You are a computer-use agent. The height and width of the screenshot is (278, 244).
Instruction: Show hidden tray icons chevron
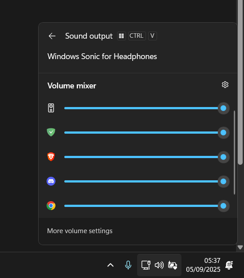click(x=110, y=265)
